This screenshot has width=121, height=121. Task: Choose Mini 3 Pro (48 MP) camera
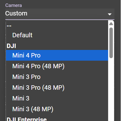57,88
